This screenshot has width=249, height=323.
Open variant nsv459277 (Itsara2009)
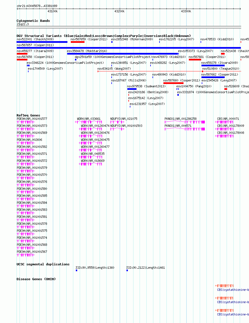pyautogui.click(x=35, y=51)
